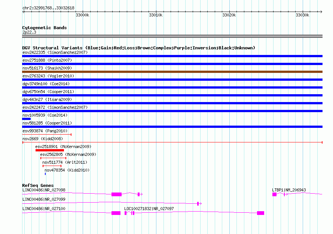This screenshot has height=234, width=333.
Task: Open gene LTBP1|NM_206943 label
Action: pyautogui.click(x=289, y=190)
